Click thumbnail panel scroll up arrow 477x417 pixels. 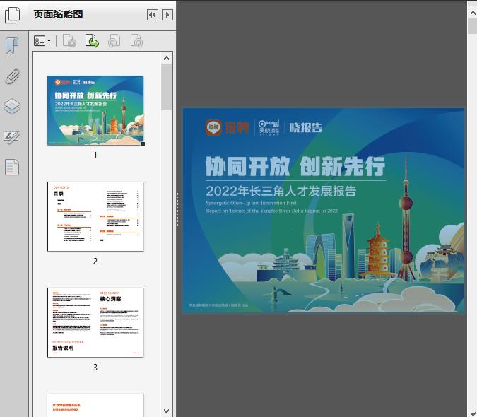click(x=166, y=58)
